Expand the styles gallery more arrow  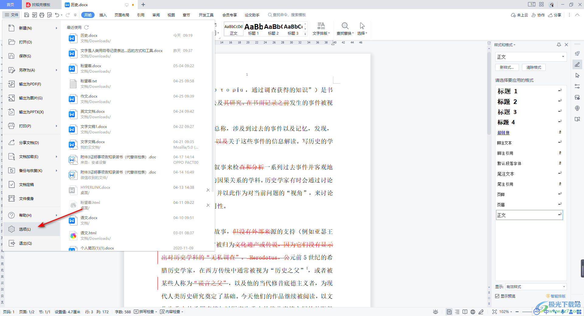(x=305, y=34)
